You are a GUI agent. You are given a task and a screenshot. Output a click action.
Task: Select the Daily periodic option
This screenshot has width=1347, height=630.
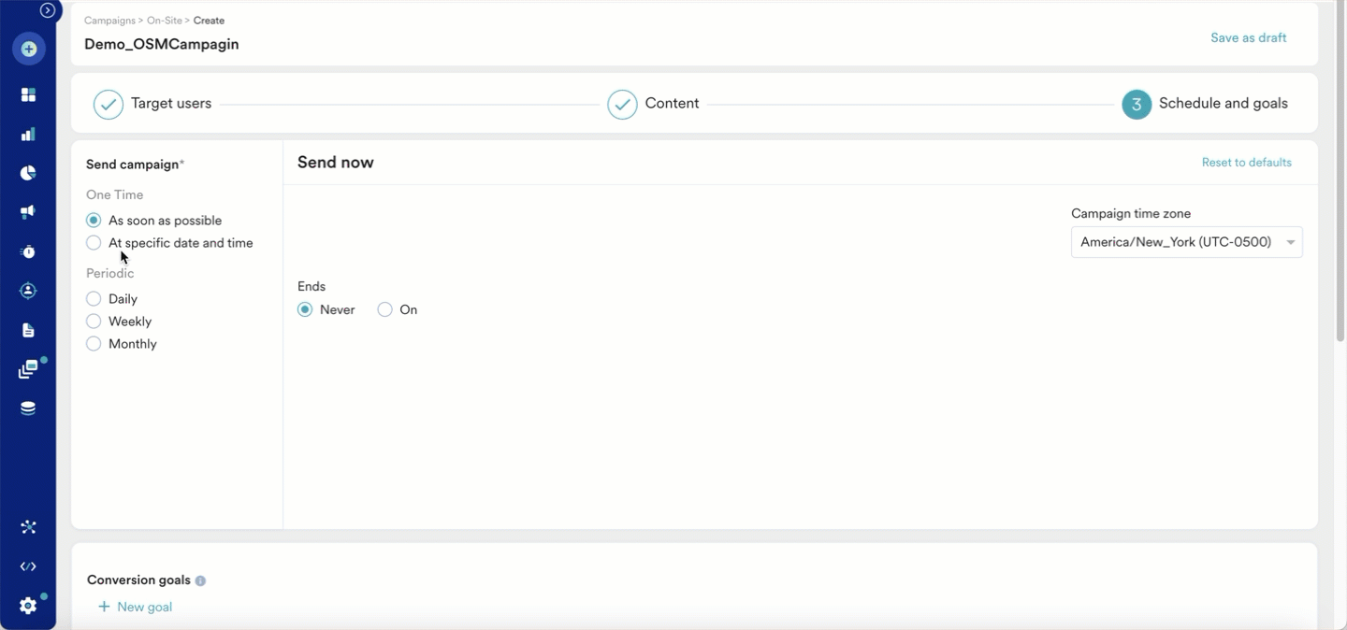(x=94, y=299)
